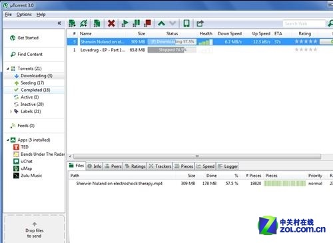The width and height of the screenshot is (333, 243).
Task: Click the Share toolbar icon
Action: tap(200, 23)
